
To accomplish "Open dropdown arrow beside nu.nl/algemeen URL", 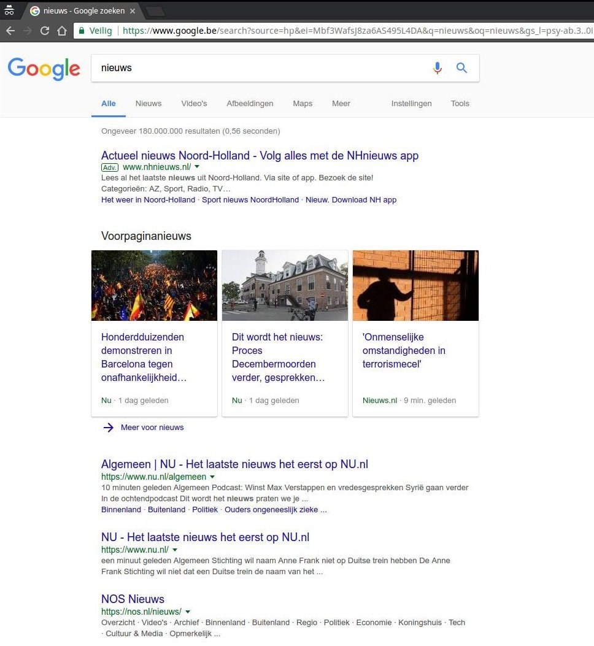I will pos(212,477).
